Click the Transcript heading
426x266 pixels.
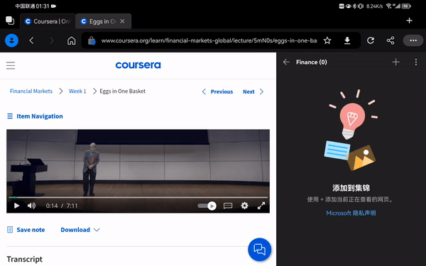click(x=25, y=259)
